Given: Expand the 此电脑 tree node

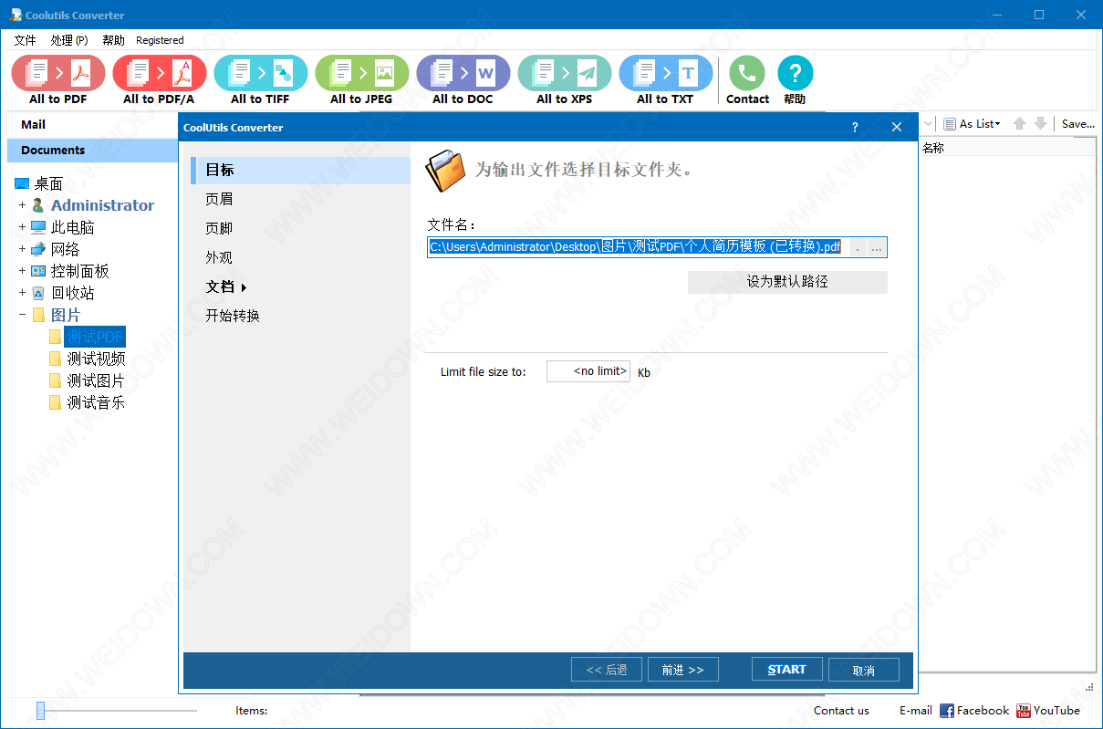Looking at the screenshot, I should [22, 227].
